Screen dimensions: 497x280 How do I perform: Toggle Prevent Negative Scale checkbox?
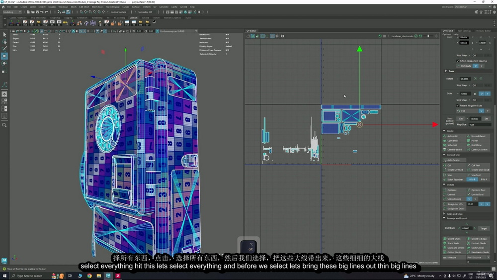[458, 105]
